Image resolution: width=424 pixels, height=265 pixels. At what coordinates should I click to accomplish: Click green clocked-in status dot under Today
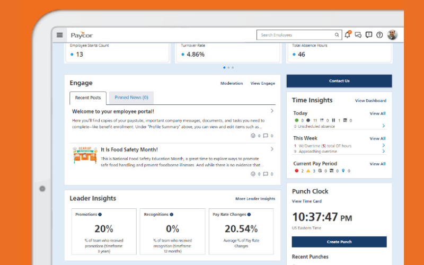(x=297, y=120)
